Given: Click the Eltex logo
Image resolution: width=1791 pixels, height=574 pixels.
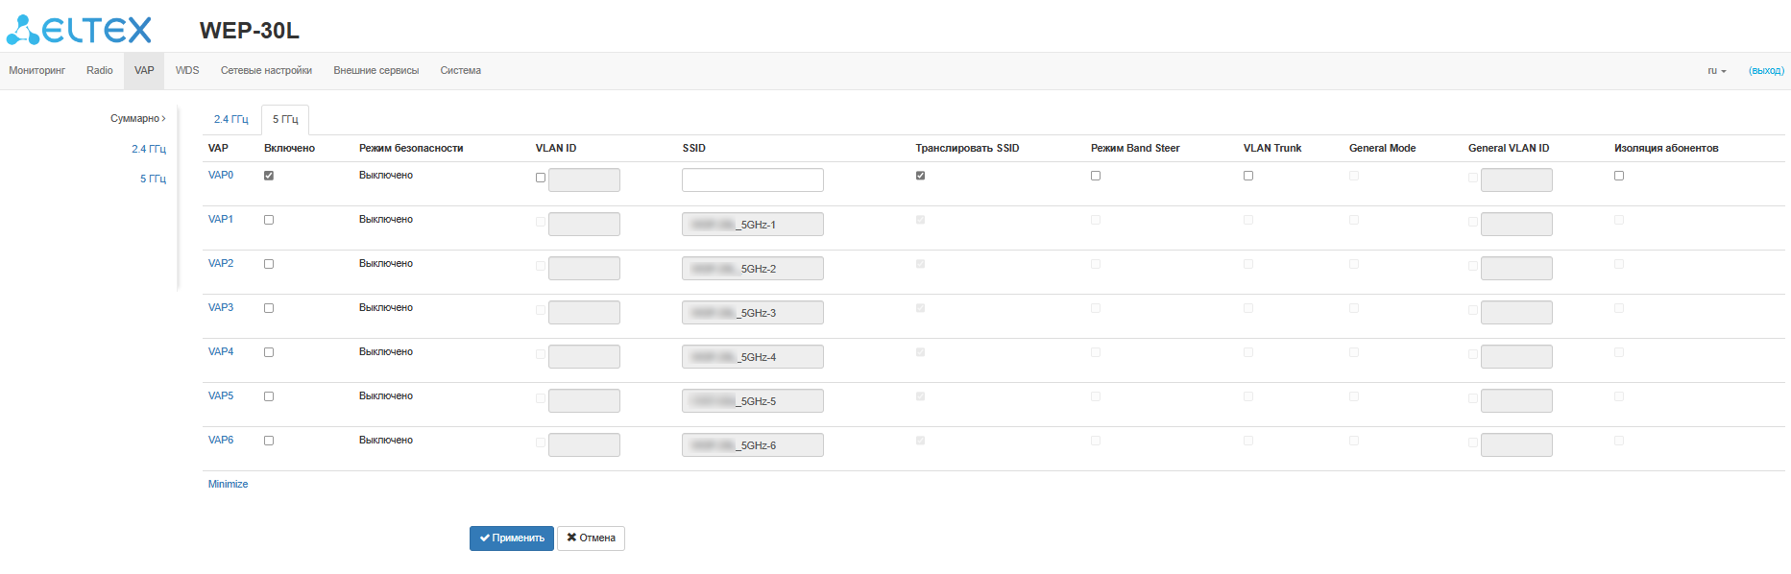Looking at the screenshot, I should pyautogui.click(x=80, y=30).
